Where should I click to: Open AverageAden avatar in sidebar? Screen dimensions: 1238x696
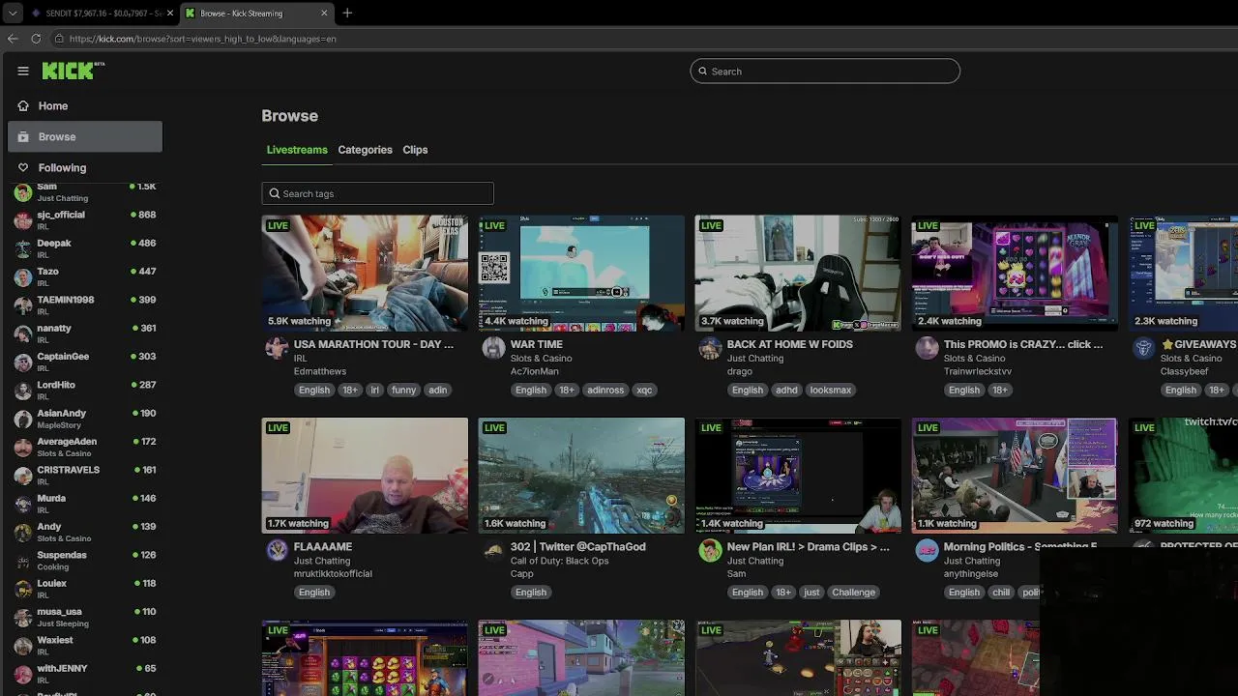pos(23,448)
